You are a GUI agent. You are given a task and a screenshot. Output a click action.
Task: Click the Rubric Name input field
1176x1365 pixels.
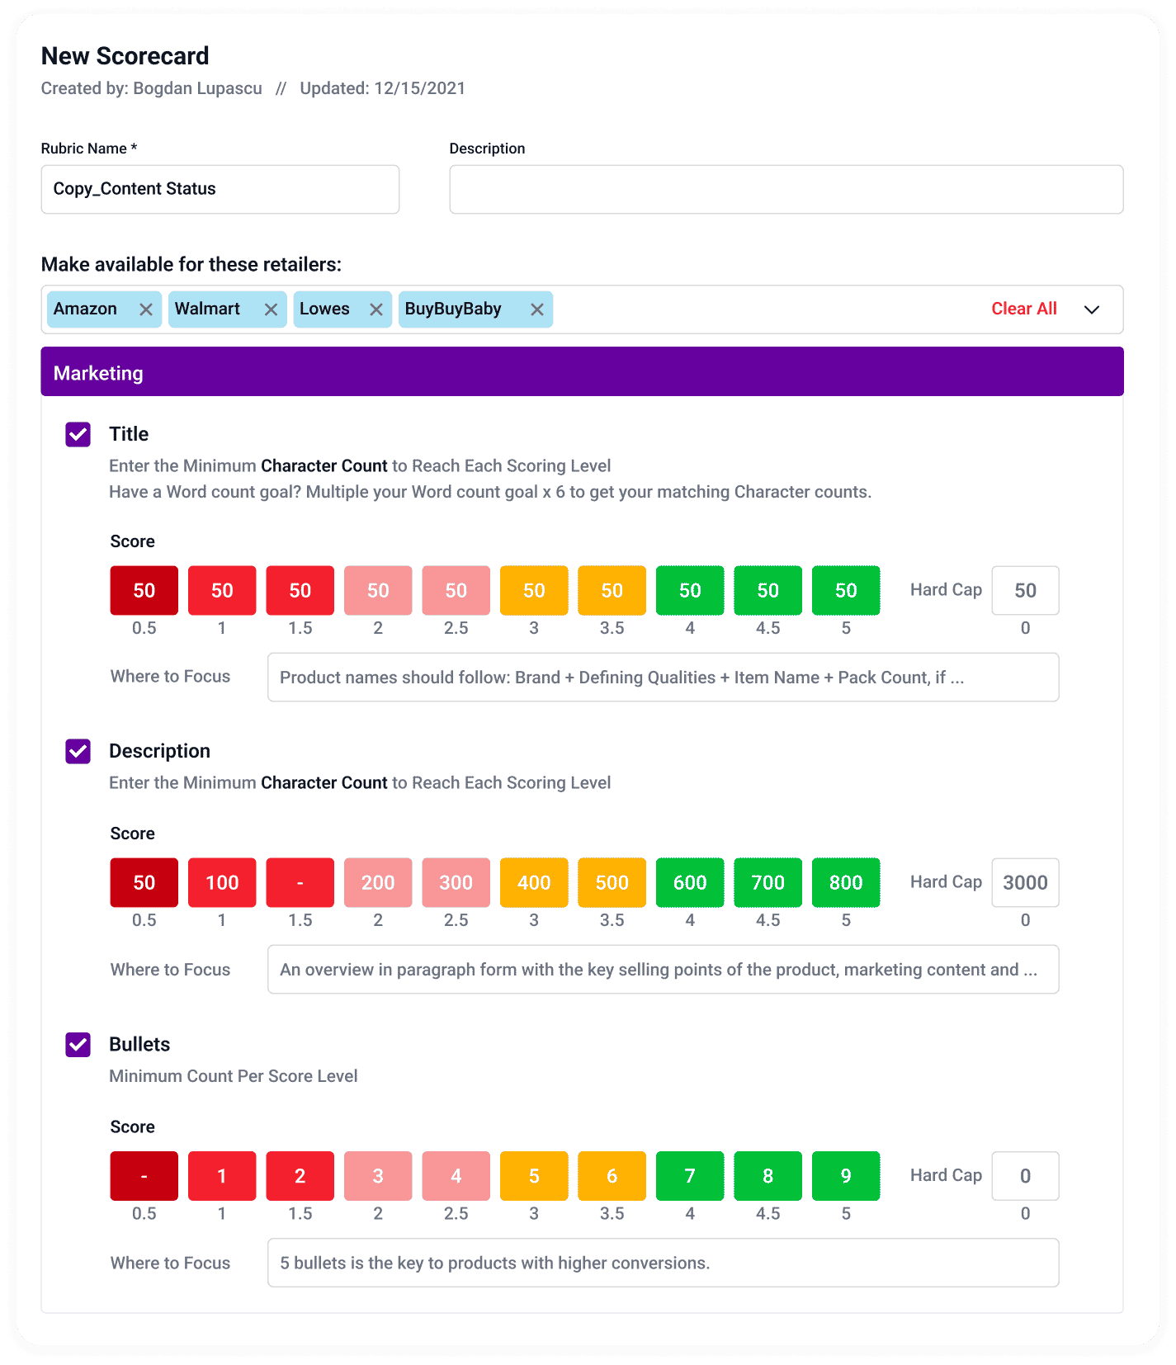point(220,189)
